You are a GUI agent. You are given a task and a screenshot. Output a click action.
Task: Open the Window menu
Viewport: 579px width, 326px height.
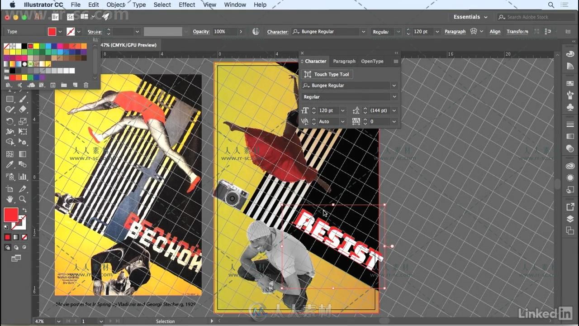point(235,5)
